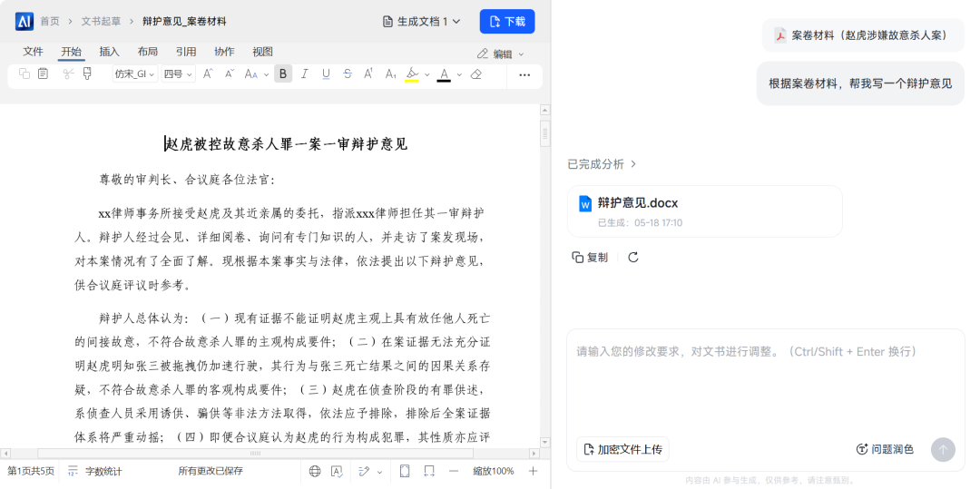The image size is (980, 489).
Task: Click 第1页共5页 page indicator
Action: pos(31,471)
